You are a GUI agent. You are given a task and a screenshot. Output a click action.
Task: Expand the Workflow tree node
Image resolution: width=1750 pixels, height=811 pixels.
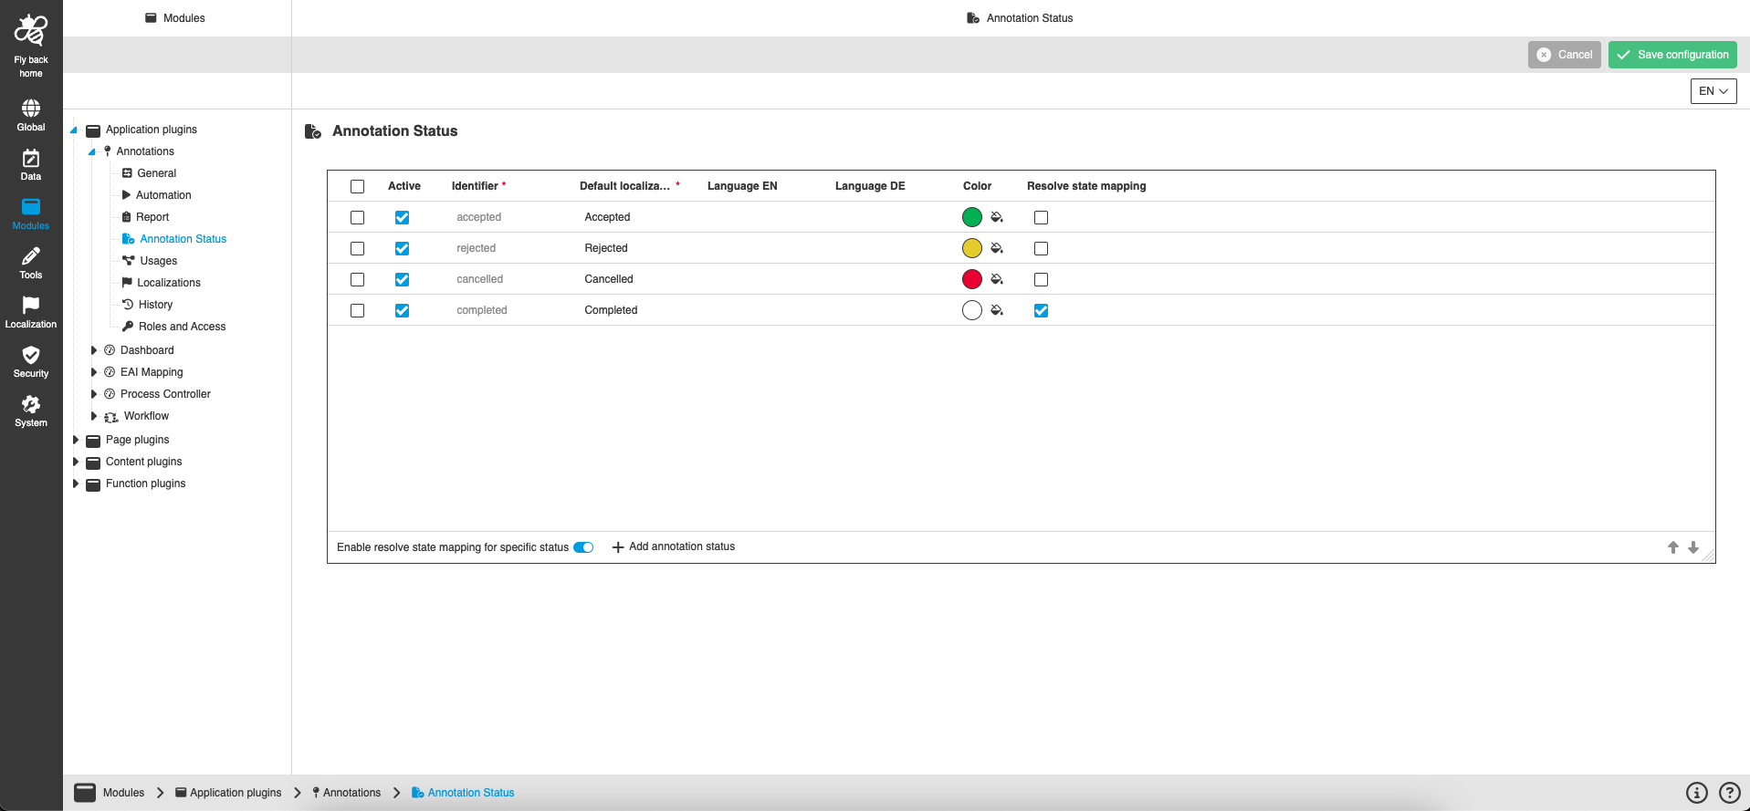pyautogui.click(x=94, y=416)
